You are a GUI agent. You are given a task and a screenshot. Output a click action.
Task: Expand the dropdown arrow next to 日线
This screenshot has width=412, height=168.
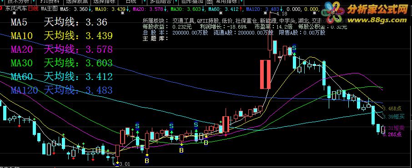(145, 1)
